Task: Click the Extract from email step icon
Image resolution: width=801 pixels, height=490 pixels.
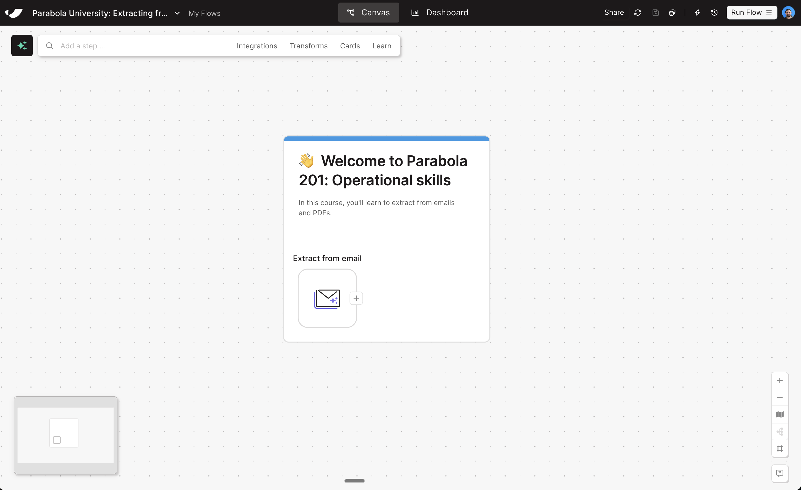Action: 327,298
